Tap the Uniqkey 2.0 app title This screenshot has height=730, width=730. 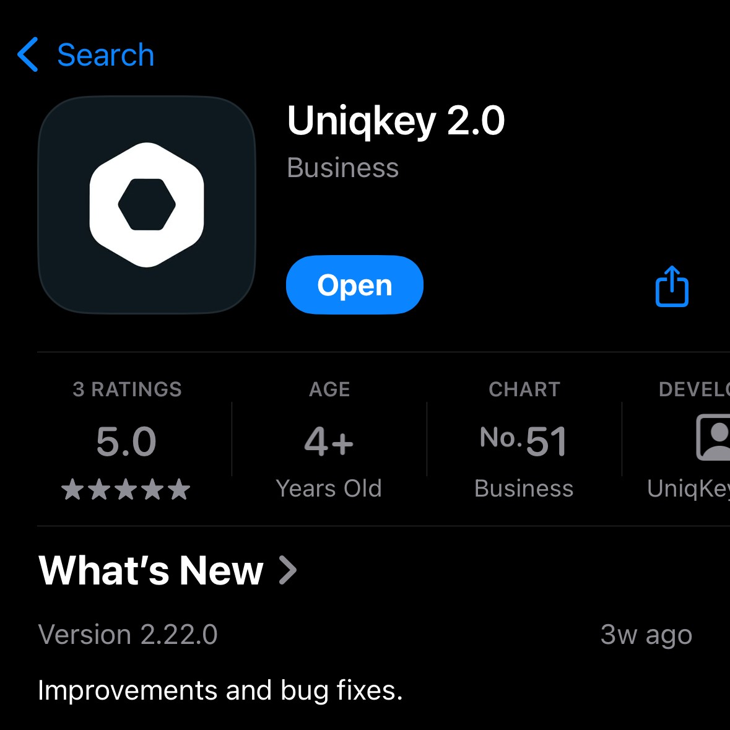coord(396,121)
